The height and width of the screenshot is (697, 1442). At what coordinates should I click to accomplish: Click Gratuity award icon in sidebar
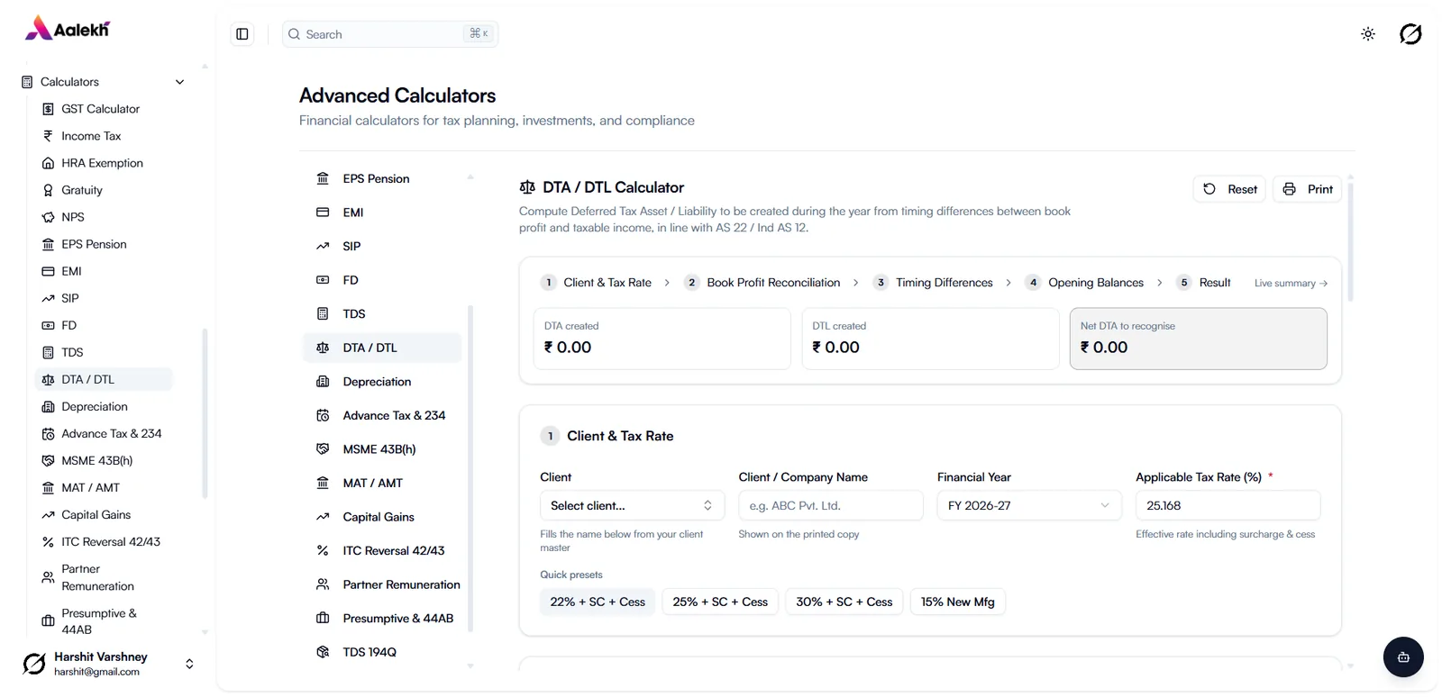coord(49,190)
